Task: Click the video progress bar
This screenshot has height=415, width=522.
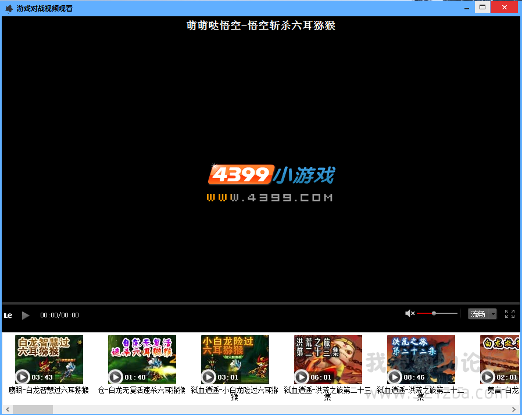Action: click(260, 303)
